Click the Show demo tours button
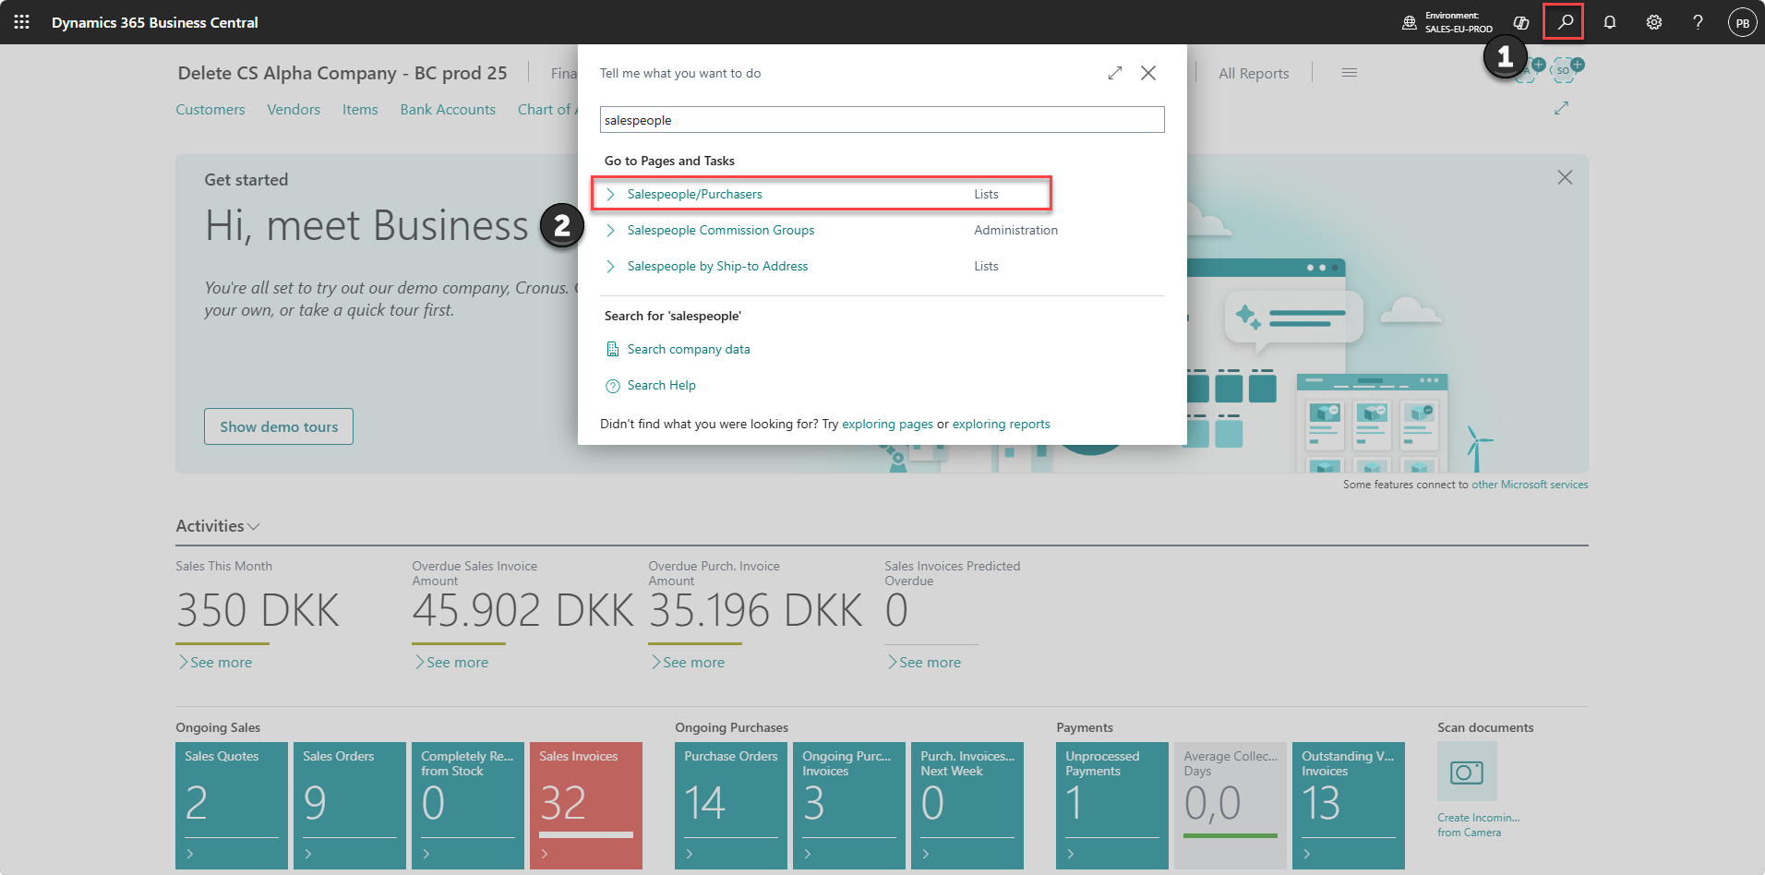This screenshot has height=875, width=1765. pos(279,426)
